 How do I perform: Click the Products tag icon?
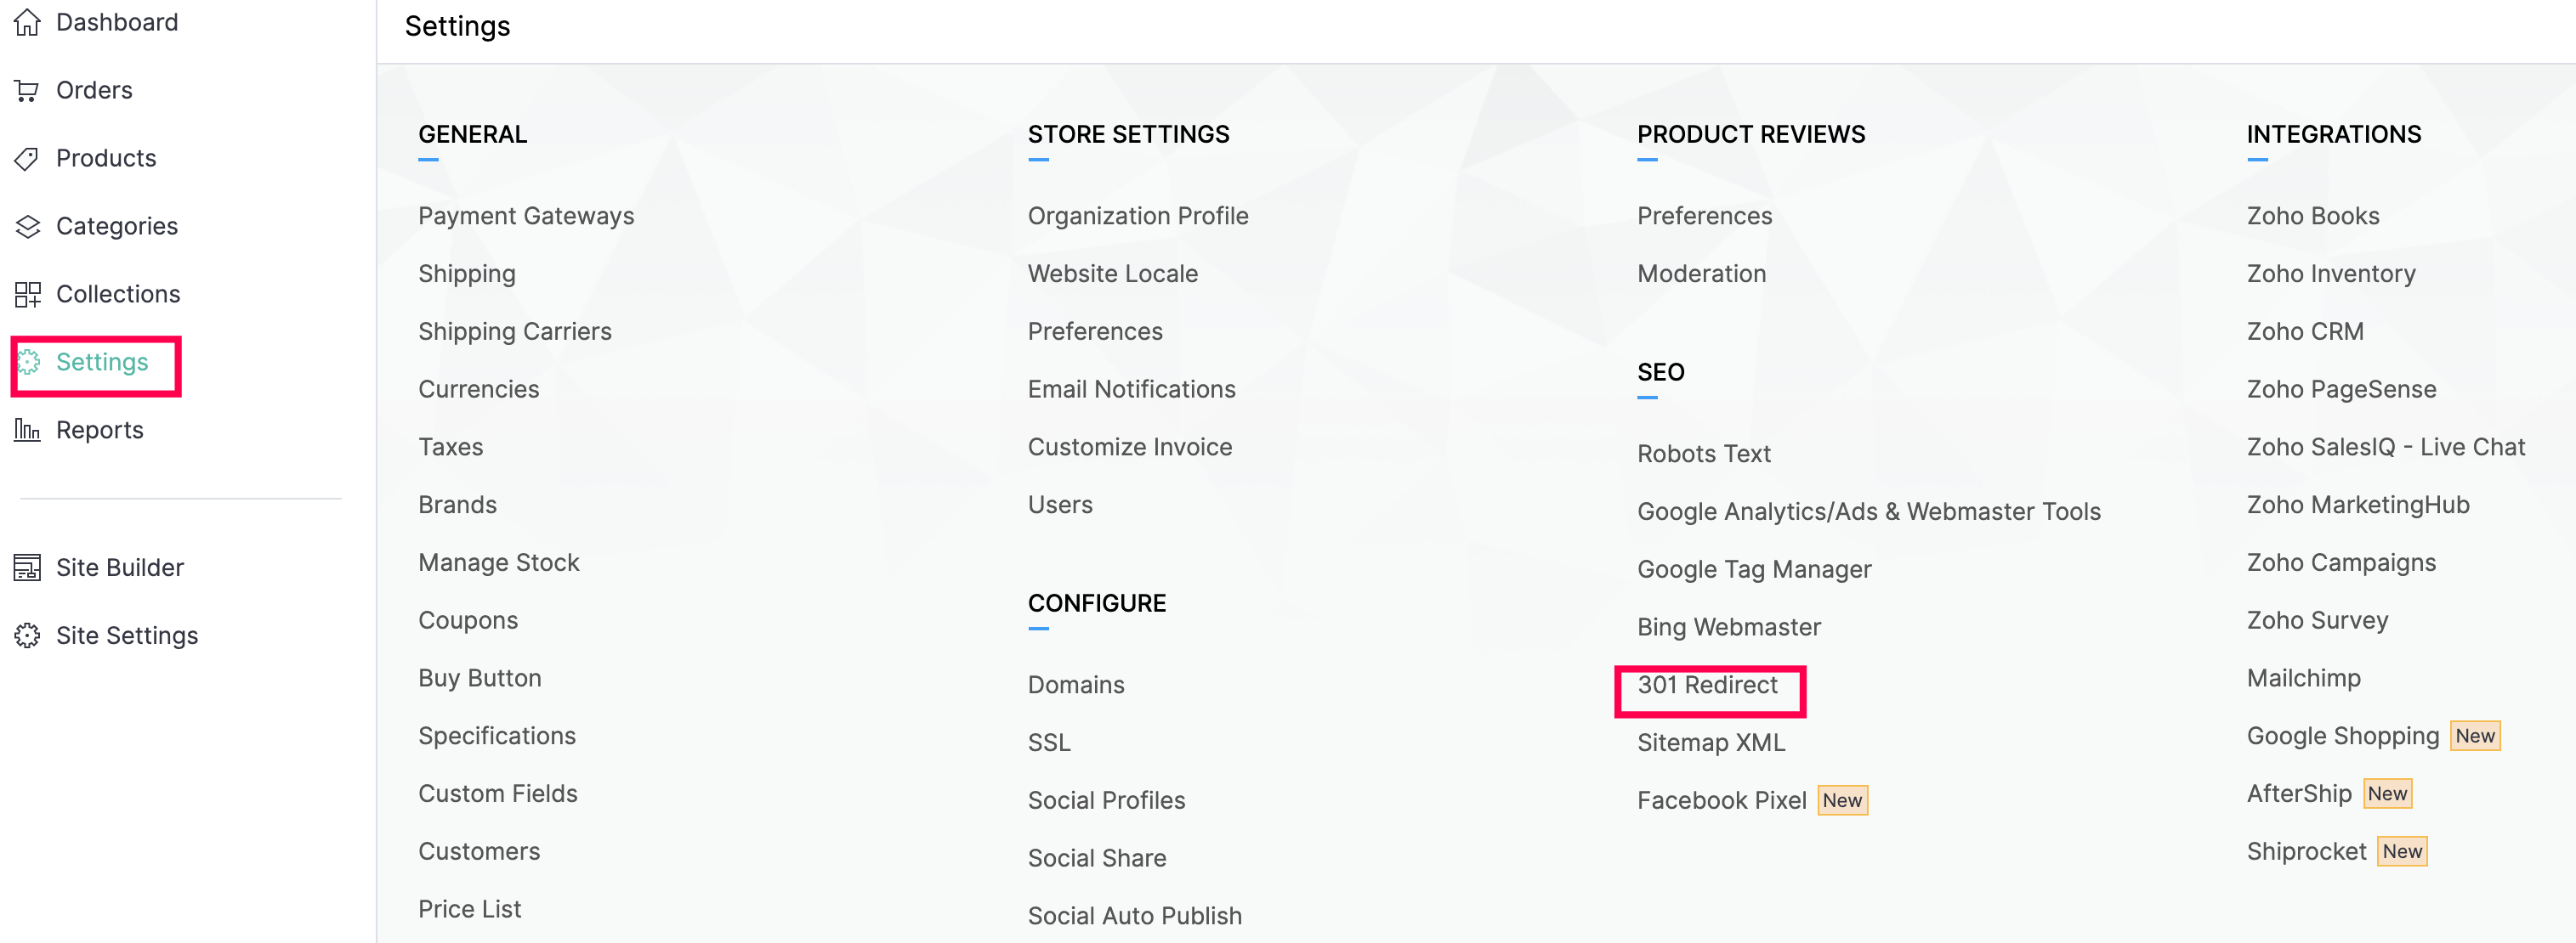coord(27,159)
